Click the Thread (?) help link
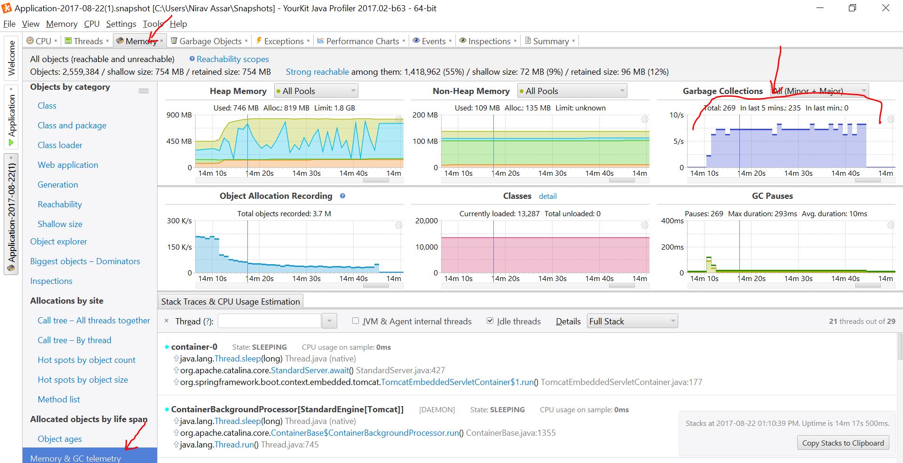 [207, 322]
